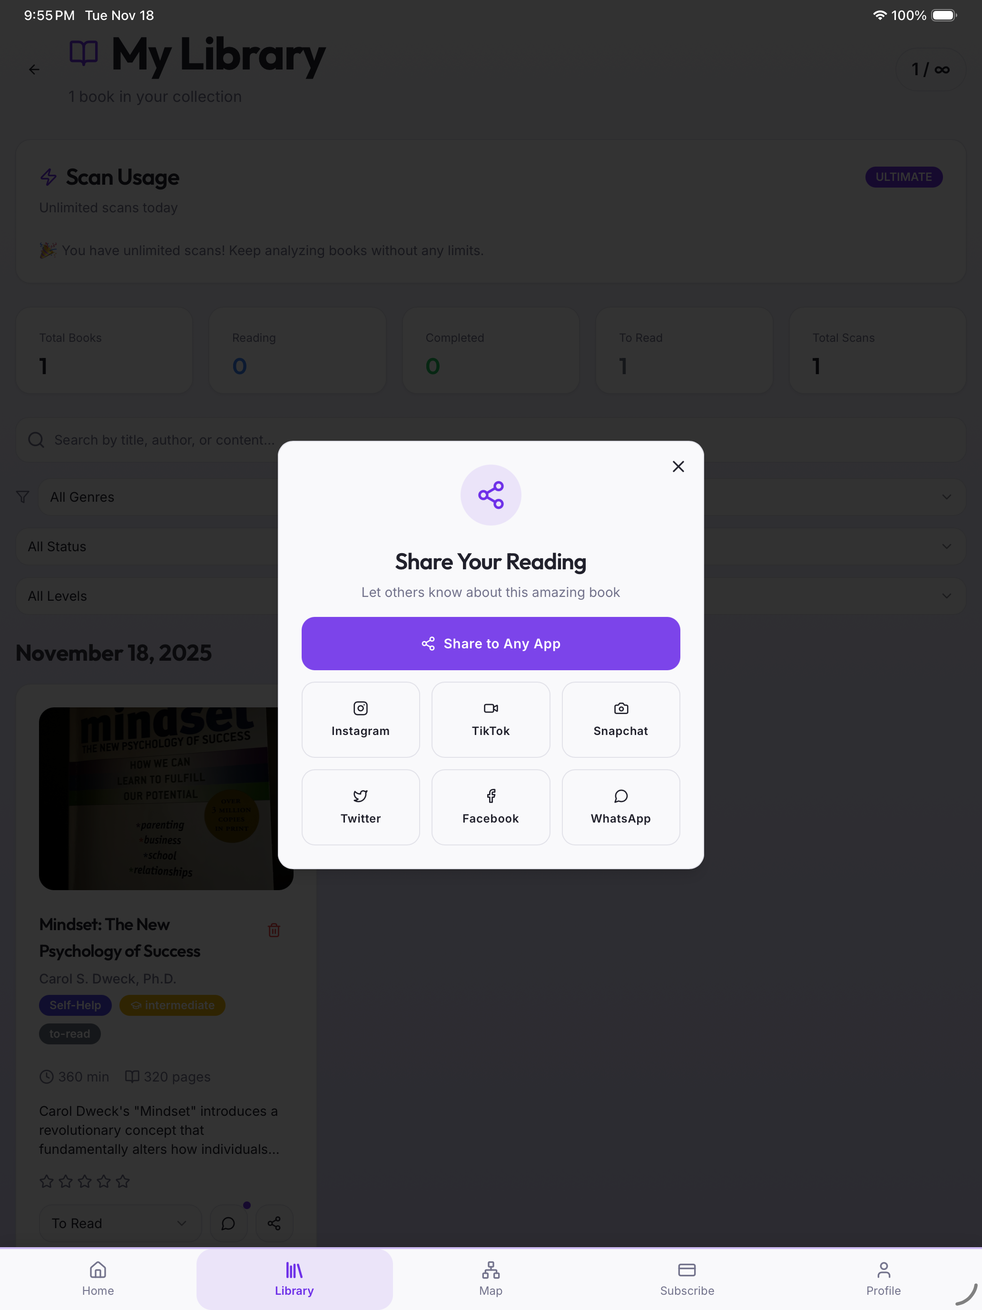The width and height of the screenshot is (982, 1310).
Task: Share the book to Instagram
Action: (x=361, y=719)
